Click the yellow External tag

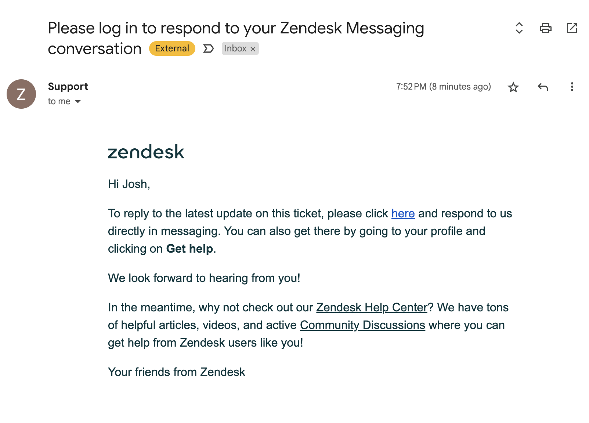pos(172,48)
